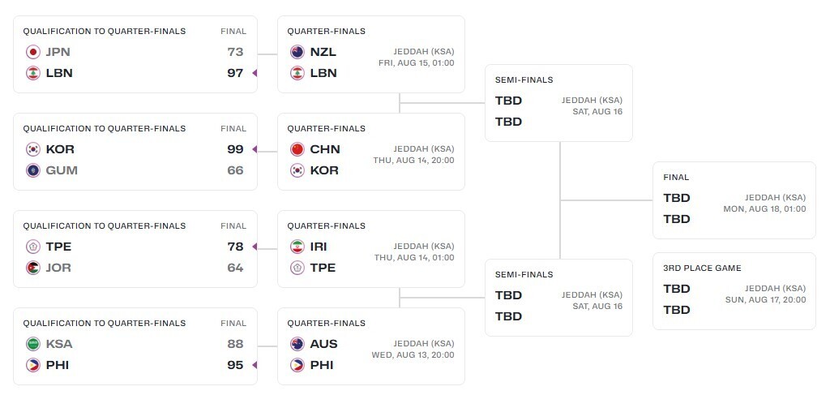Click the Jordan flag icon
The width and height of the screenshot is (830, 408).
coord(33,268)
